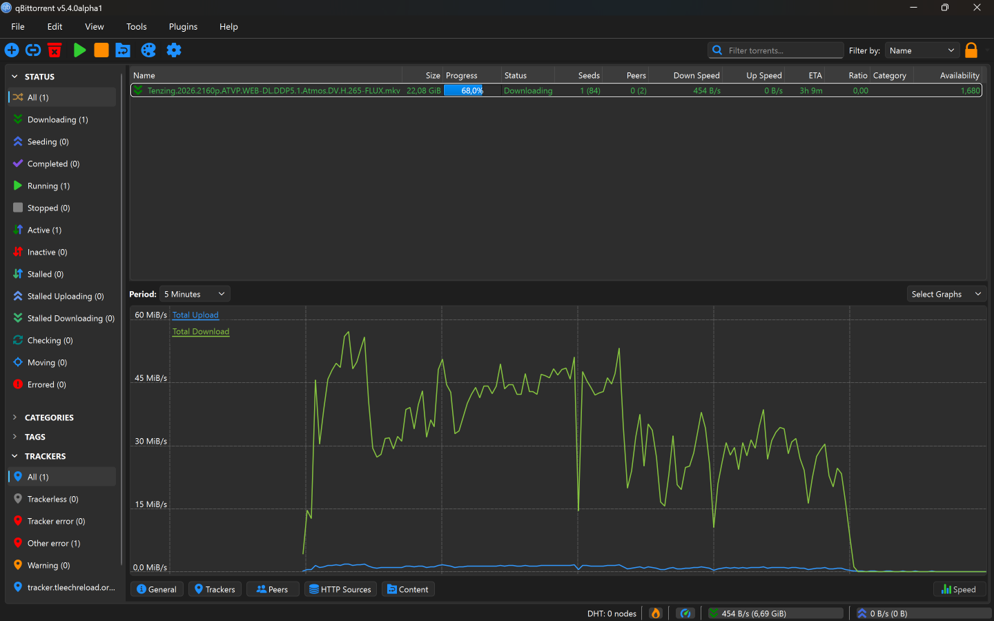Sort by the Down Speed column
The width and height of the screenshot is (994, 621).
[686, 75]
